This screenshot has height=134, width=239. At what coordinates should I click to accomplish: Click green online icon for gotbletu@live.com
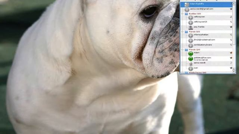(190, 58)
